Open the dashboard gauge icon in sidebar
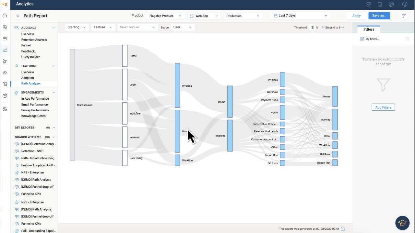The height and width of the screenshot is (233, 415). tap(5, 16)
